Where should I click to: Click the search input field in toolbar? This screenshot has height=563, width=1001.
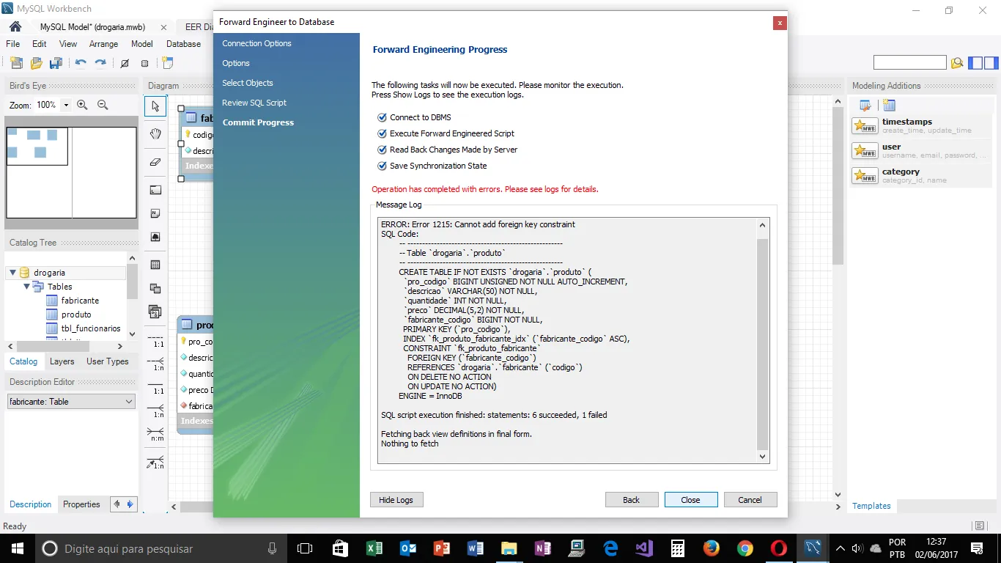(910, 63)
